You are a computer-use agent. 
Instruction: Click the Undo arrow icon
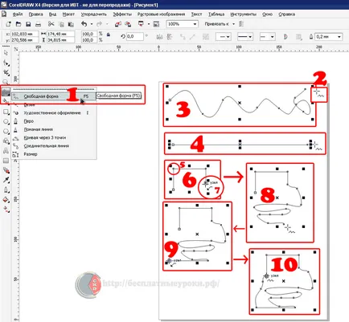coord(84,24)
